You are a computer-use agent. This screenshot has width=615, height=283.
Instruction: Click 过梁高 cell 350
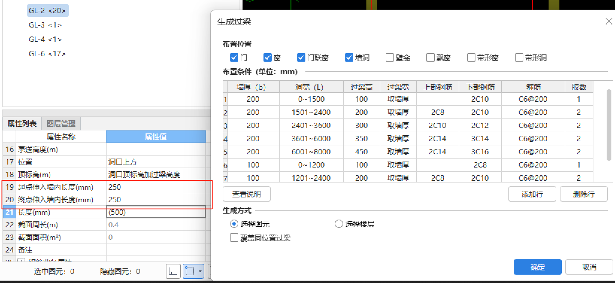[361, 139]
